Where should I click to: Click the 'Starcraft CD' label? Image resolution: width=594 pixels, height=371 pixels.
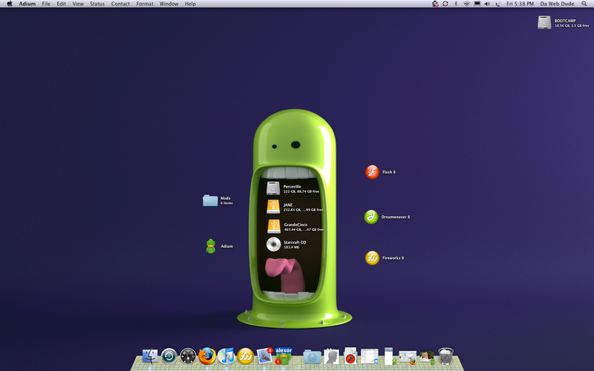(x=295, y=243)
